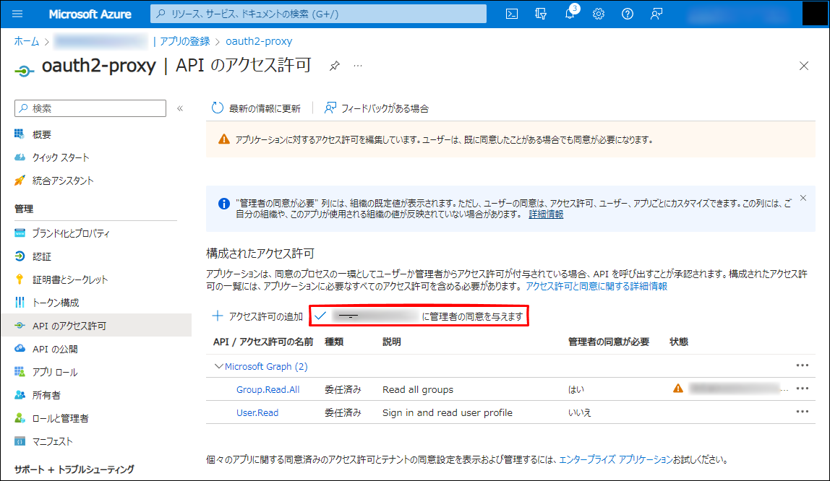Open the エンタープライズ アプリケーション link

[x=616, y=459]
